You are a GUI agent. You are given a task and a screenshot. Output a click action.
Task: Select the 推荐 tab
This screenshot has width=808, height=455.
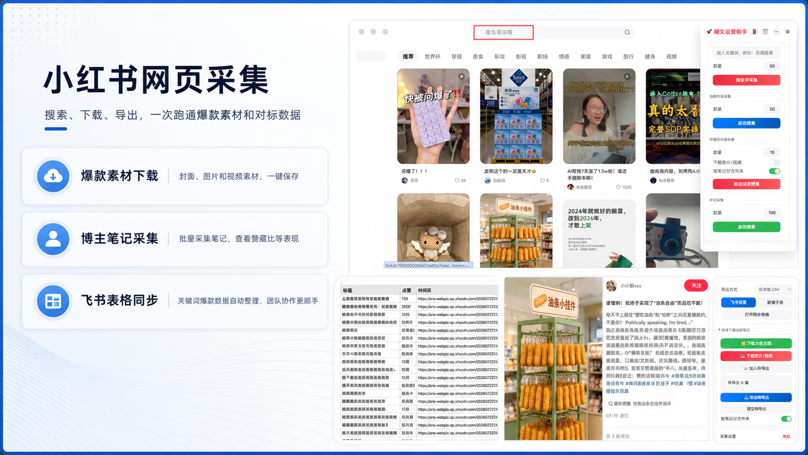(x=408, y=57)
